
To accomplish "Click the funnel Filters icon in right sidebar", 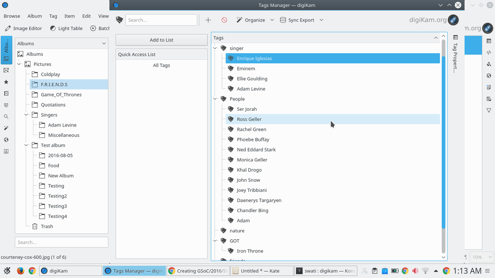I will pos(489,110).
